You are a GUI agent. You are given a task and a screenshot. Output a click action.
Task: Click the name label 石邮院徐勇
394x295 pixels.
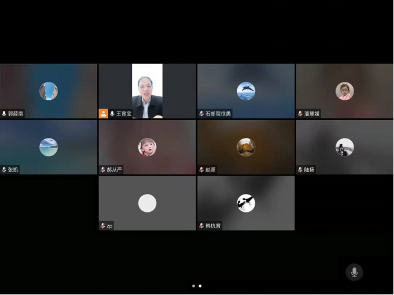pyautogui.click(x=218, y=114)
